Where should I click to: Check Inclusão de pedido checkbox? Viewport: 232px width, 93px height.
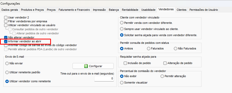[x=125, y=63]
